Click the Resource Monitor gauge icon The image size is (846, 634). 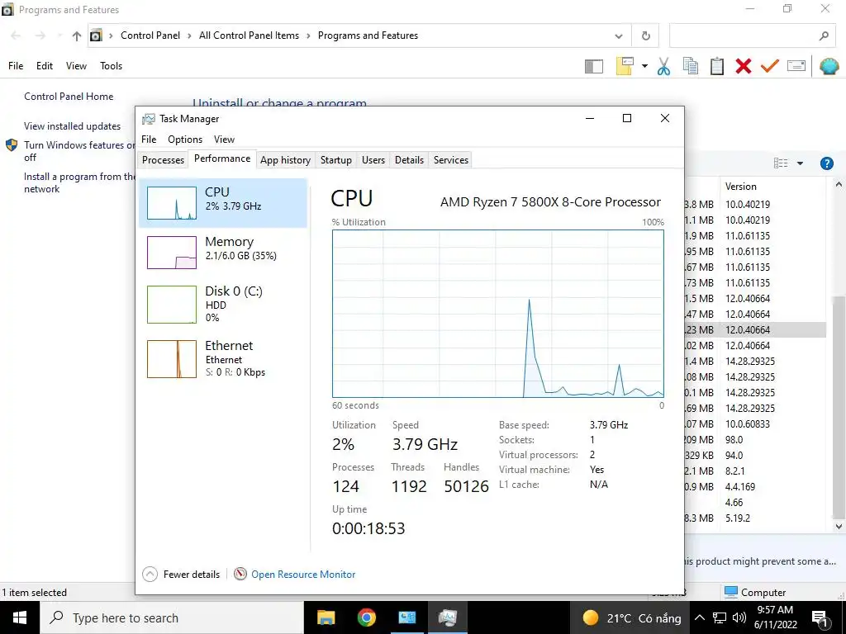(240, 575)
